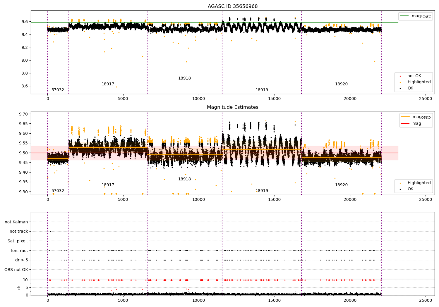
Task: Click obsid label '18920' in Magnitude Estimates plot
Action: (341, 185)
